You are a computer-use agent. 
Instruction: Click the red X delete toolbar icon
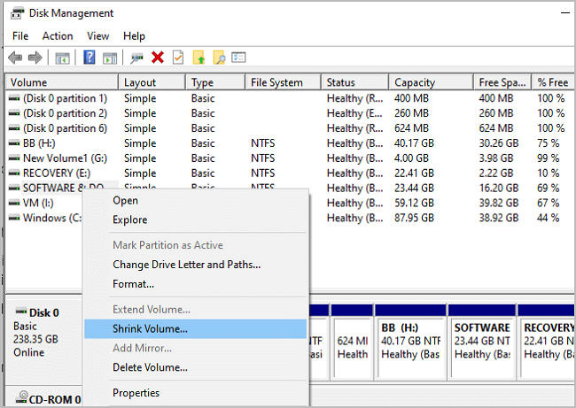coord(158,58)
